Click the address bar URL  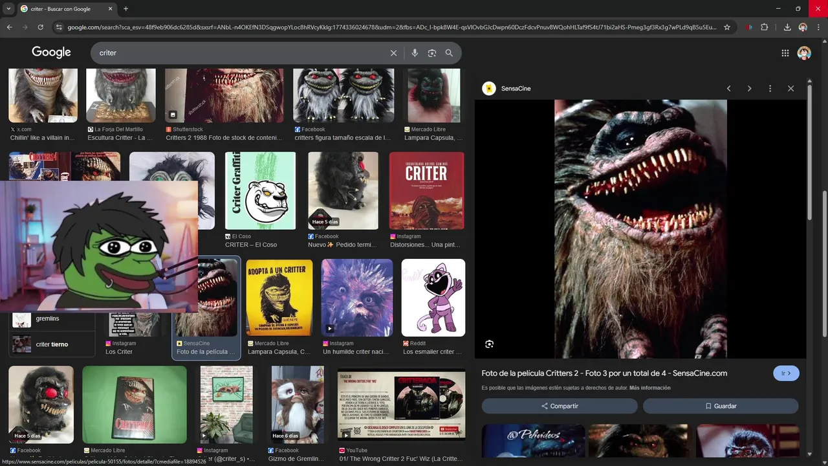click(x=391, y=27)
